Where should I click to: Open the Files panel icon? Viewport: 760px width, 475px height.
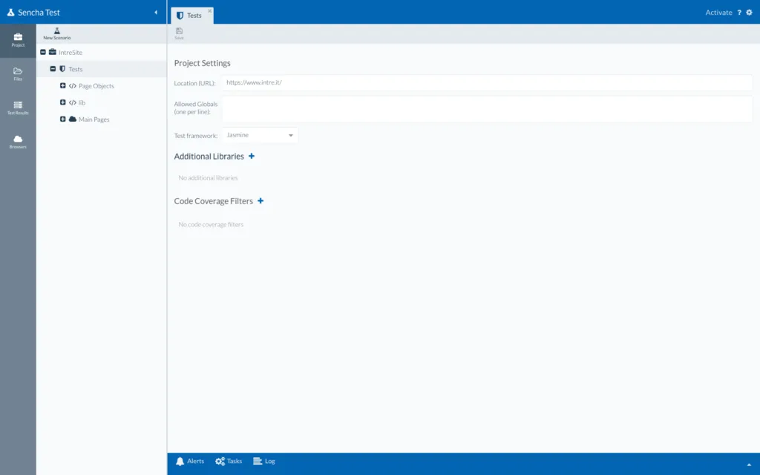coord(18,73)
